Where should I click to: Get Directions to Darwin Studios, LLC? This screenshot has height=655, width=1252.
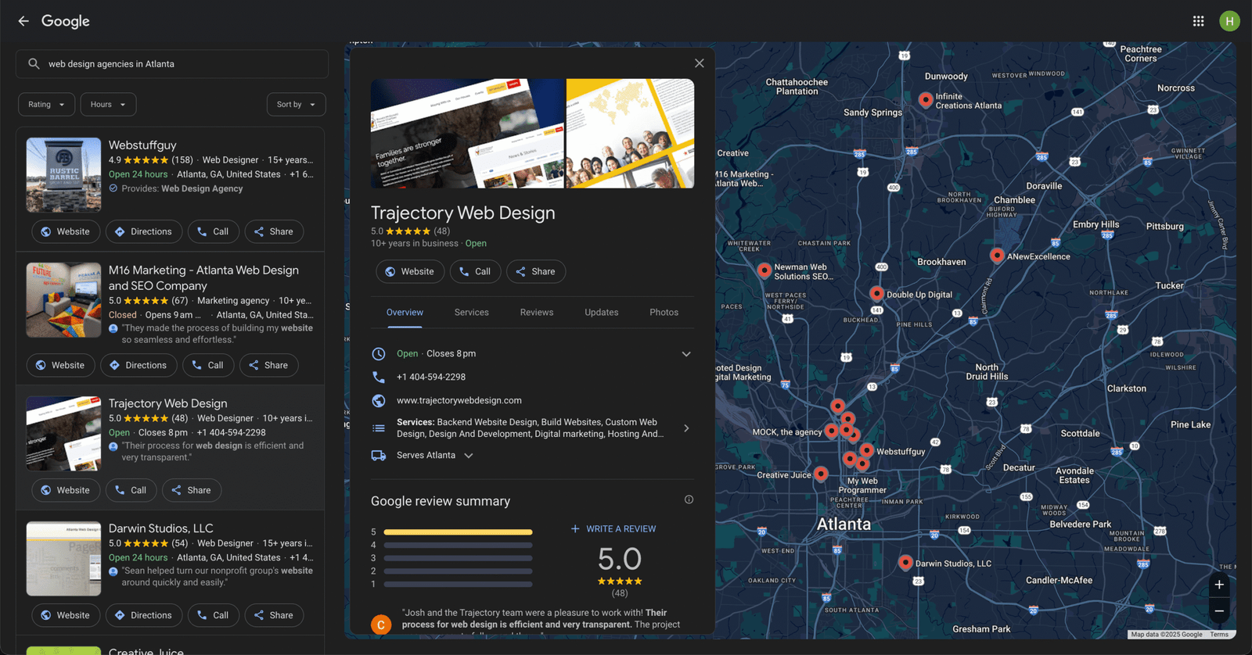point(143,615)
